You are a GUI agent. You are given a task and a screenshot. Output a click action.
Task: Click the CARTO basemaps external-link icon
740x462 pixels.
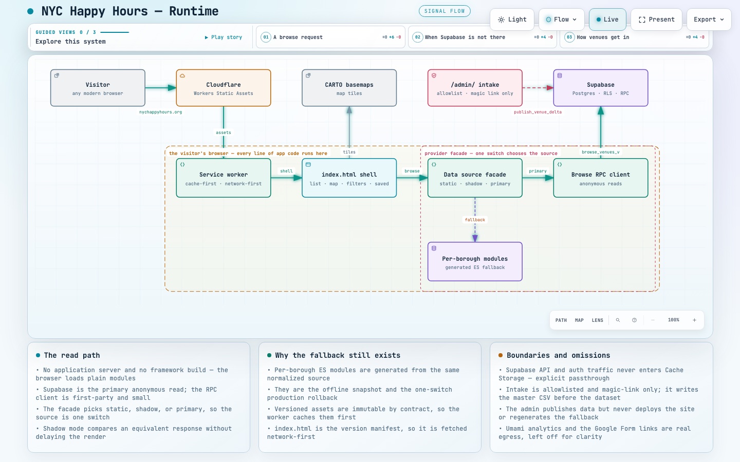click(x=308, y=75)
